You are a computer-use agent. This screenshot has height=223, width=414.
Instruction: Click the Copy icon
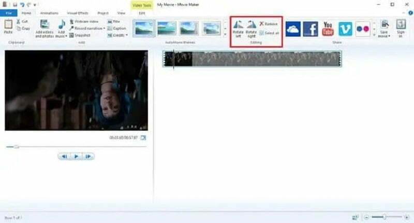point(19,29)
